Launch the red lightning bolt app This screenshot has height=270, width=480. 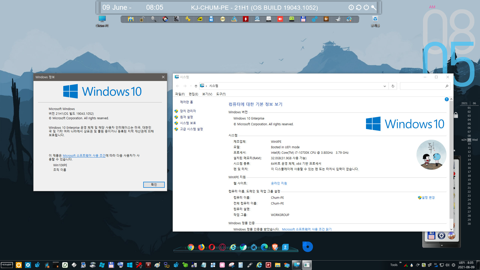pyautogui.click(x=246, y=19)
